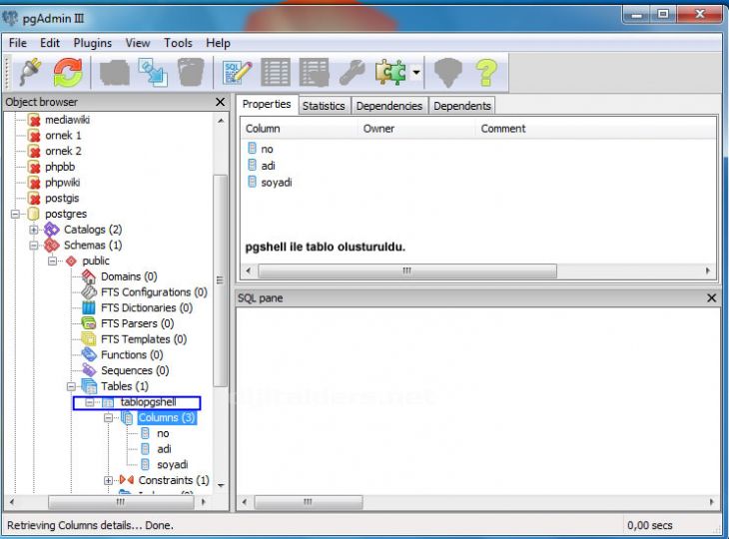729x539 pixels.
Task: Click the Properties list horizontal scrollbar thumb
Action: tap(407, 270)
